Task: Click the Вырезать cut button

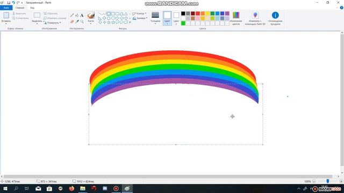Action: pos(19,13)
